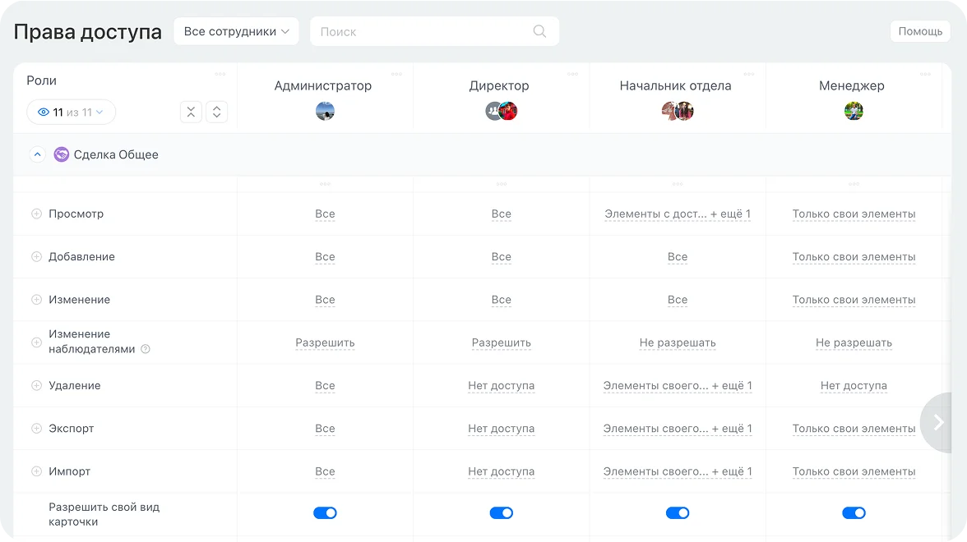Toggle Разрешить свой вид карточки for Администратор

[325, 513]
